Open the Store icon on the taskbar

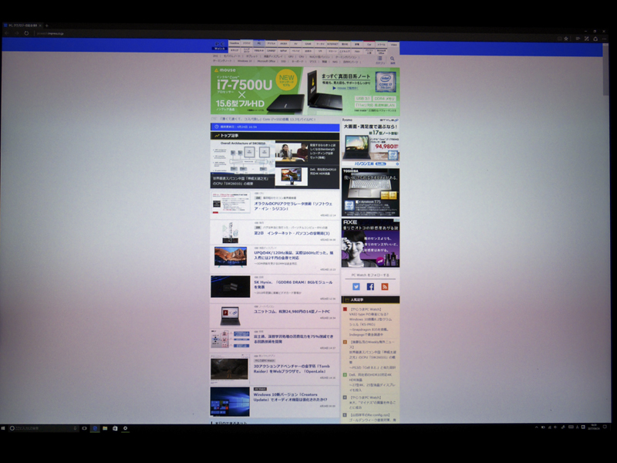coord(115,428)
